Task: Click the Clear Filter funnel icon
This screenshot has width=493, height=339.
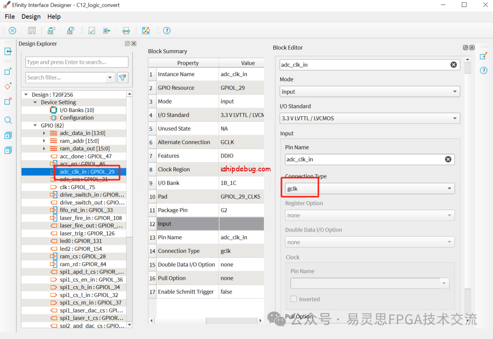Action: tap(122, 77)
